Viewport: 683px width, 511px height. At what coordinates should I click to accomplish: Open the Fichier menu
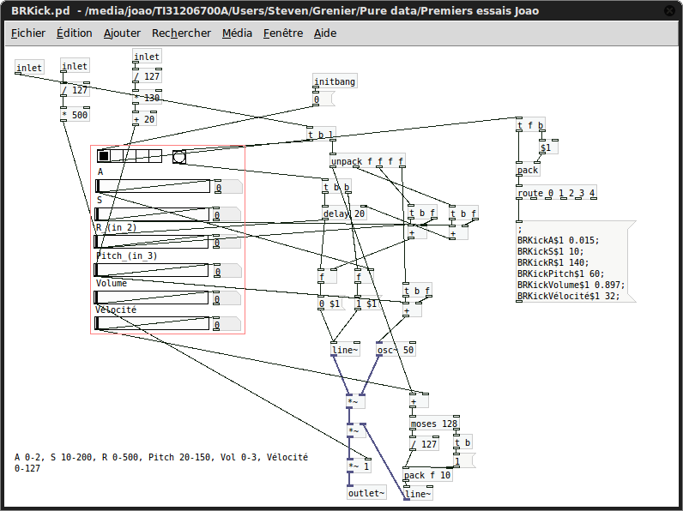pyautogui.click(x=28, y=33)
